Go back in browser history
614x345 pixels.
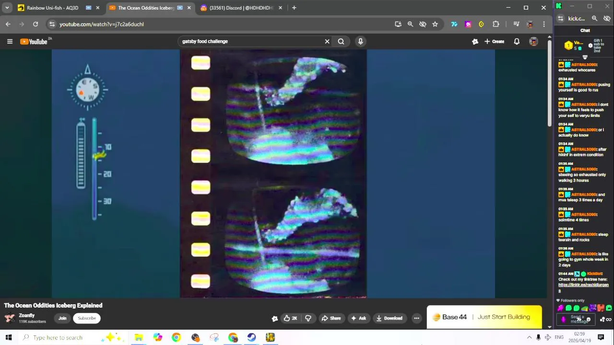8,24
